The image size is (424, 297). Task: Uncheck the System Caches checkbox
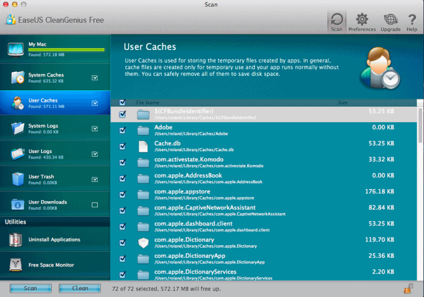coord(94,78)
